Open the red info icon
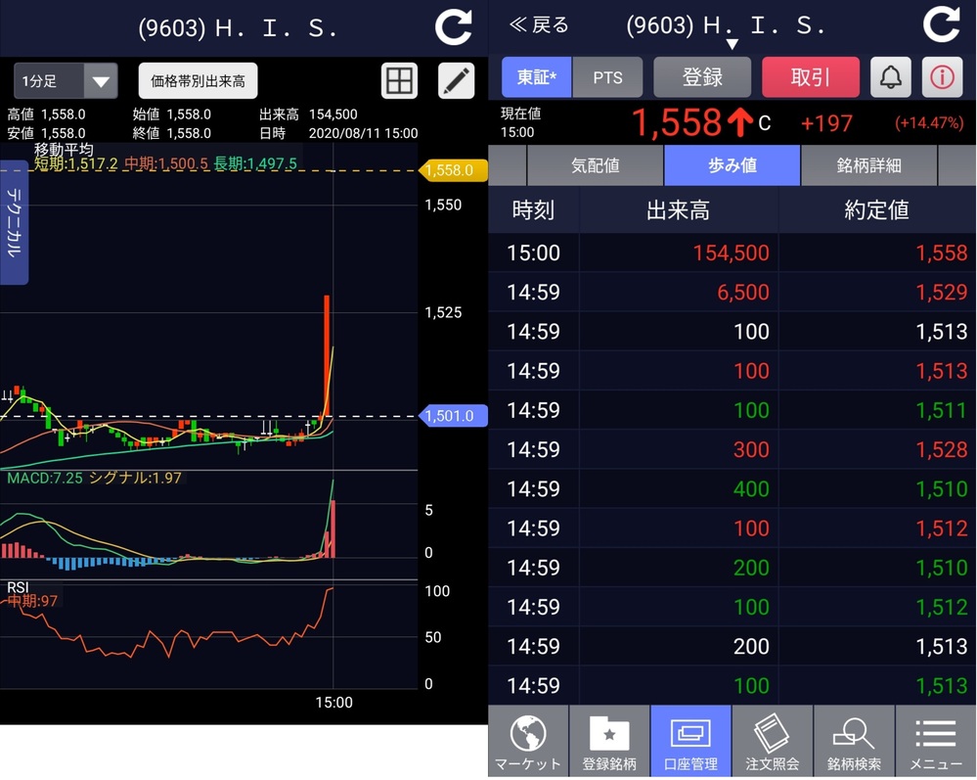The width and height of the screenshot is (977, 780). point(942,77)
